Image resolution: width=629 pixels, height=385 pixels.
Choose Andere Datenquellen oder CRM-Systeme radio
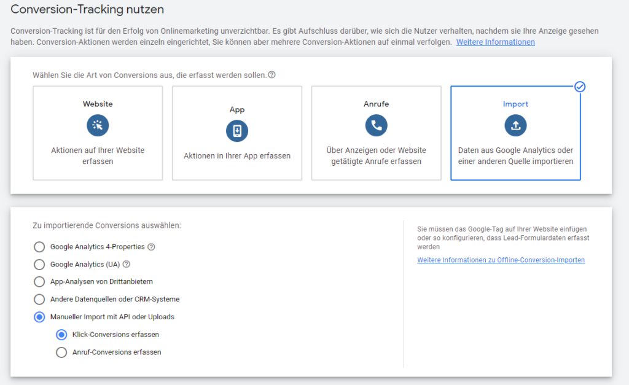(x=39, y=299)
